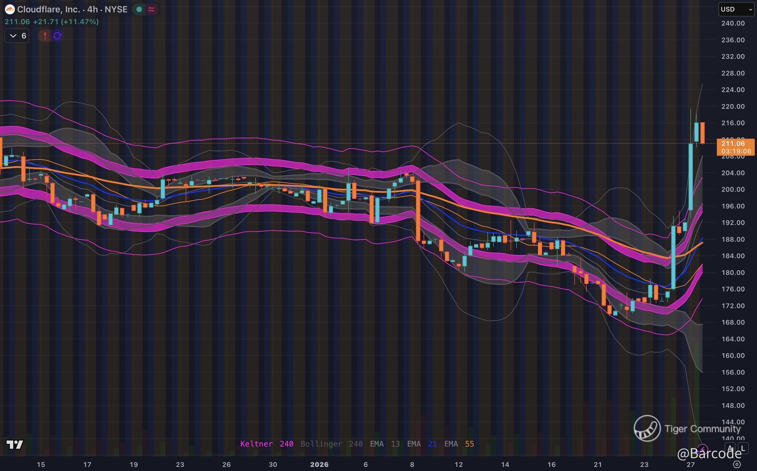This screenshot has width=757, height=471.
Task: Click the red exclamation warning icon
Action: coord(45,36)
